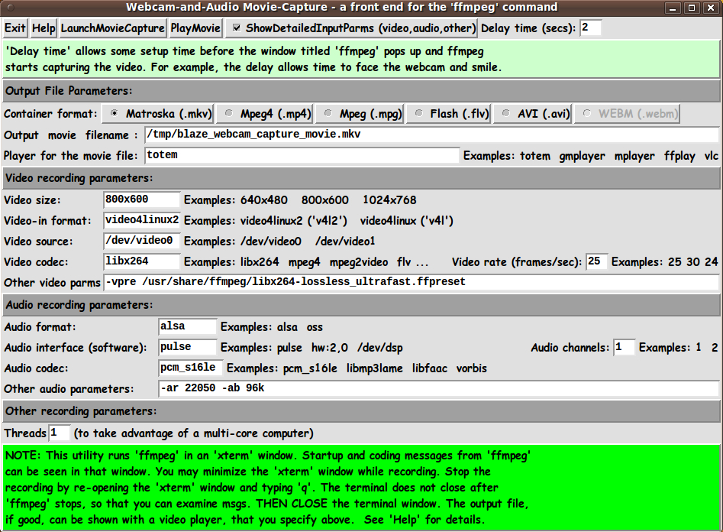Screen dimensions: 723x532
Task: Click 'Examples: 640x480 800x600 1024x768' text
Action: pyautogui.click(x=300, y=200)
